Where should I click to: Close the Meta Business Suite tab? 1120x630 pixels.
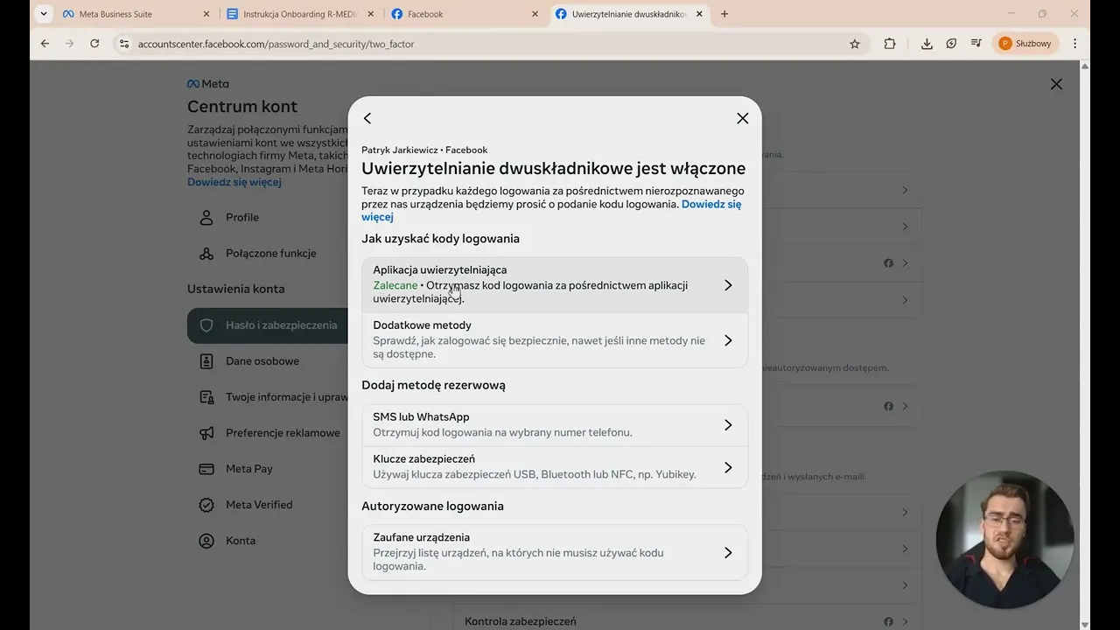pos(206,14)
